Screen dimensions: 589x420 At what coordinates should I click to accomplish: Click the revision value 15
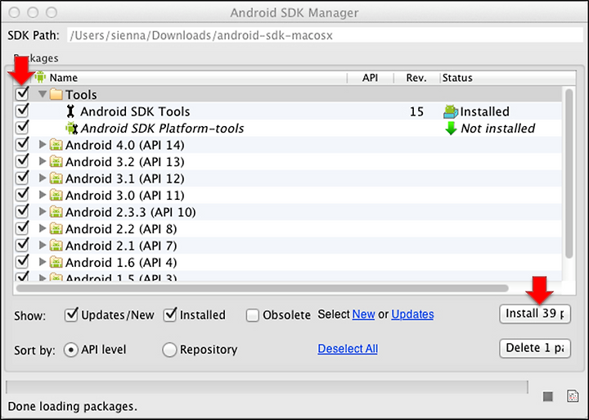click(x=416, y=111)
